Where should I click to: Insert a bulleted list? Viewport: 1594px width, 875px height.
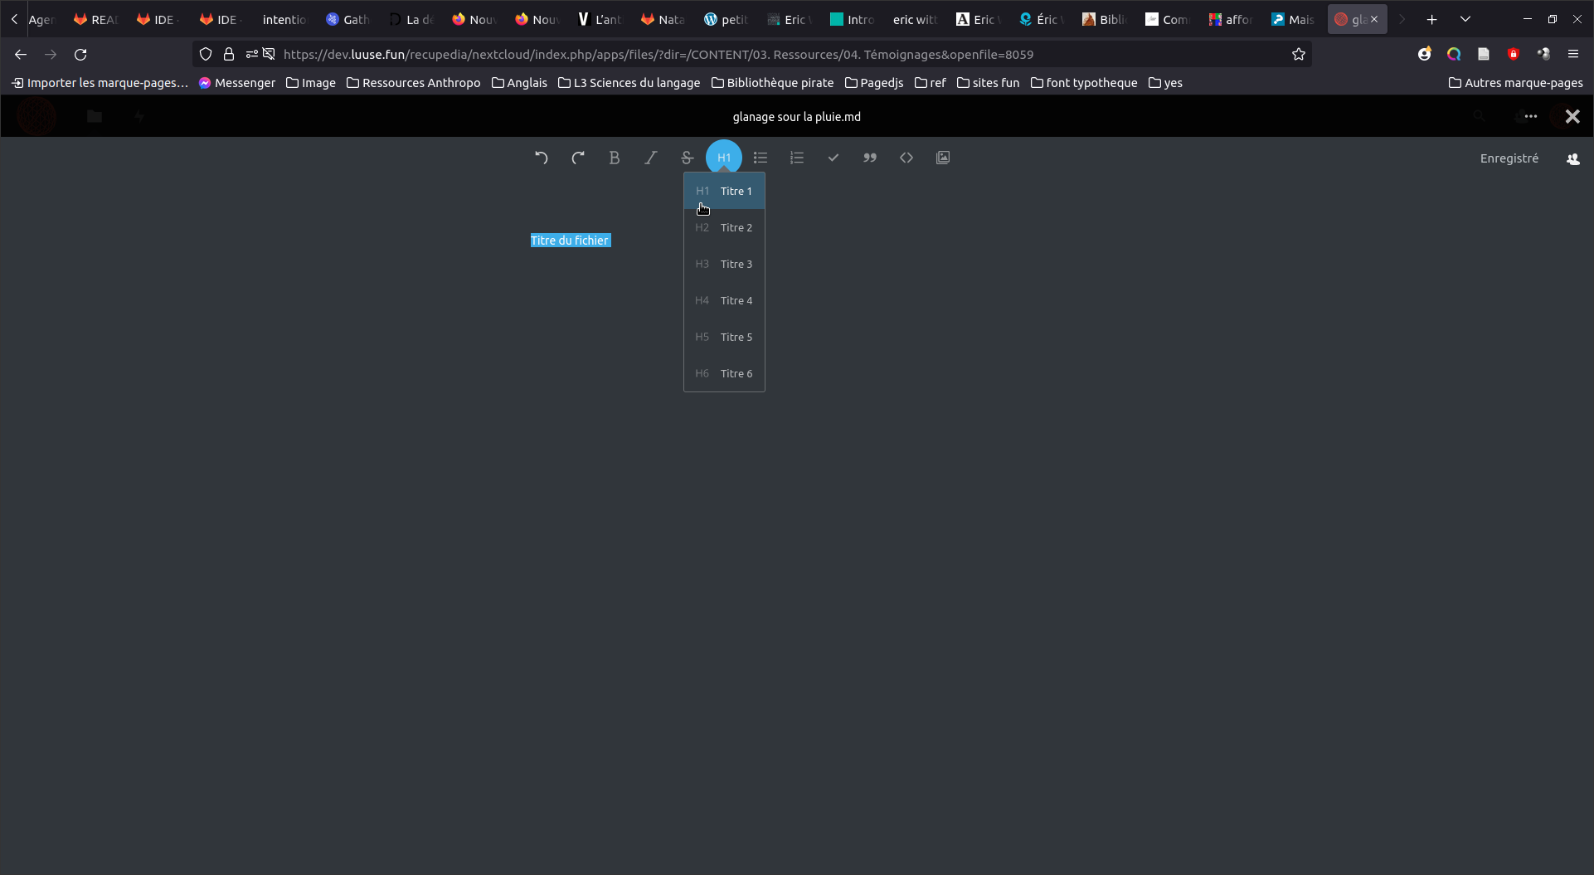point(761,158)
